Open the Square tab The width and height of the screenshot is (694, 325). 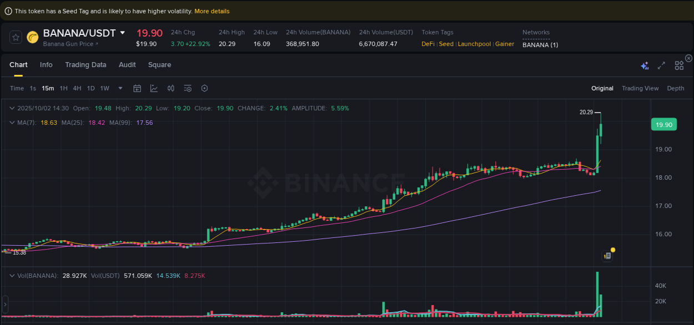(159, 65)
